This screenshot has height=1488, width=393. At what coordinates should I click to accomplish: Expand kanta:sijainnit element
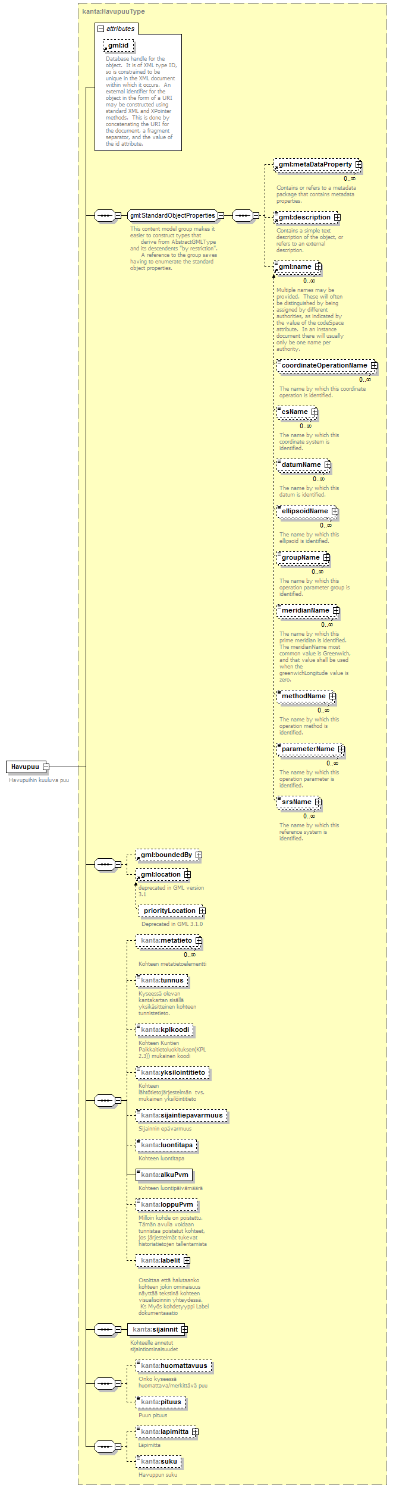coord(184,1329)
